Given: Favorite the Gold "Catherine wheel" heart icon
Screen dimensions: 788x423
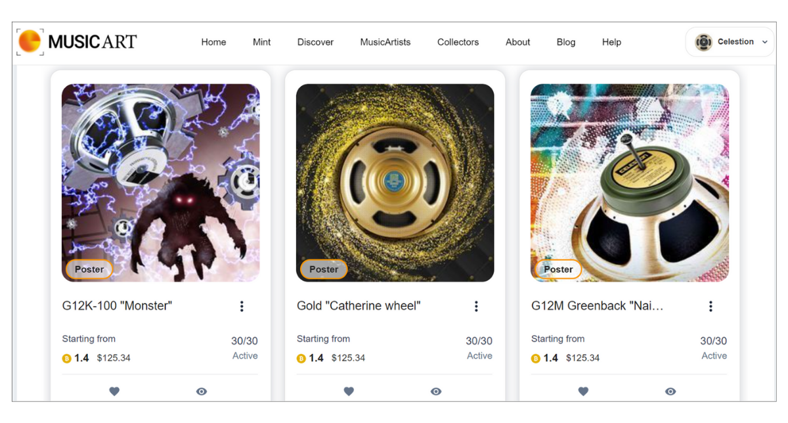Looking at the screenshot, I should pyautogui.click(x=349, y=391).
